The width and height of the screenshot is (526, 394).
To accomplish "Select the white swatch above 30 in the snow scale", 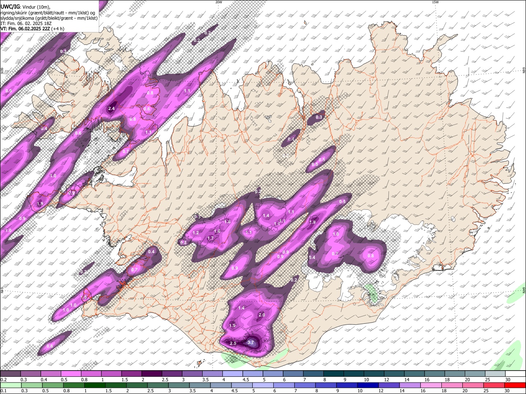I will point(516,373).
